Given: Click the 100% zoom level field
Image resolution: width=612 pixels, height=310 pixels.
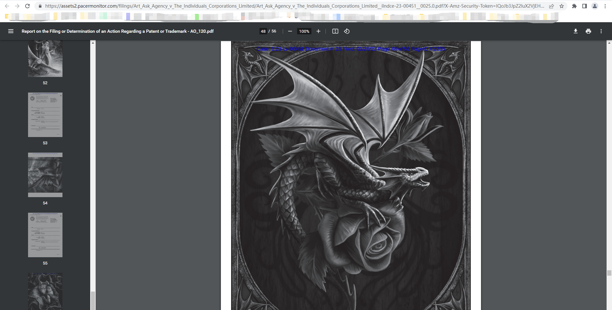Looking at the screenshot, I should point(304,31).
